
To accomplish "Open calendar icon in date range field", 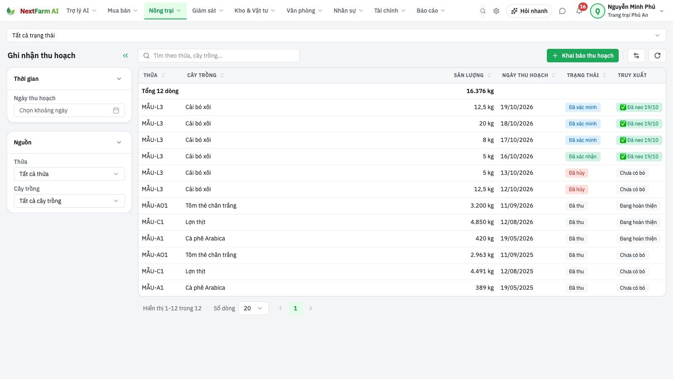I will pyautogui.click(x=116, y=110).
